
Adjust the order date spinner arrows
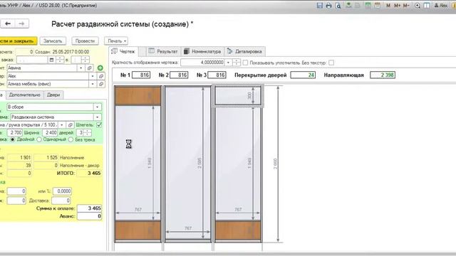point(60,60)
